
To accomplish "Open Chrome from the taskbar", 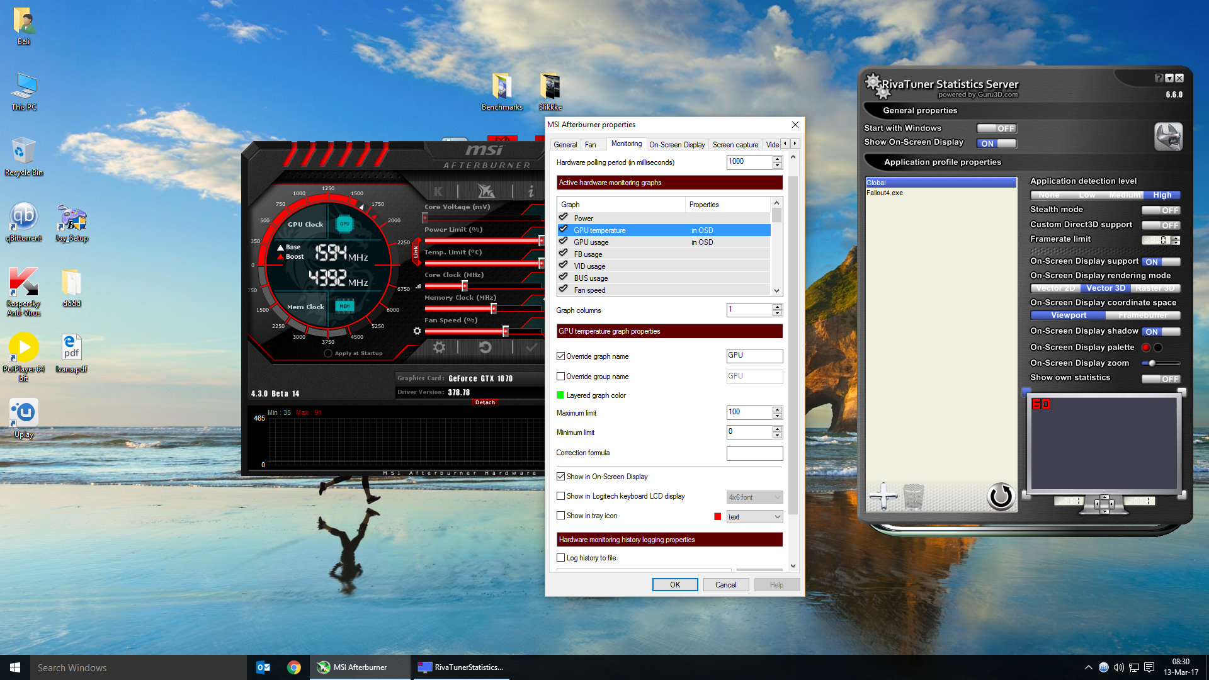I will [x=294, y=667].
